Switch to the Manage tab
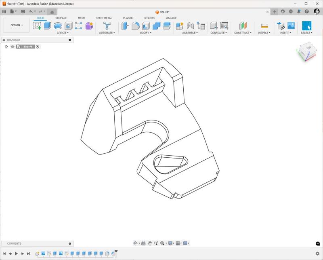The width and height of the screenshot is (323, 260). click(x=171, y=18)
